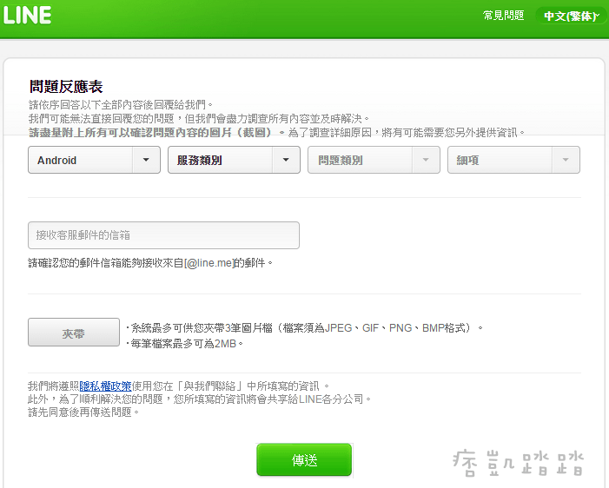Open the Android device dropdown
Screen dimensions: 609x488
(x=94, y=160)
